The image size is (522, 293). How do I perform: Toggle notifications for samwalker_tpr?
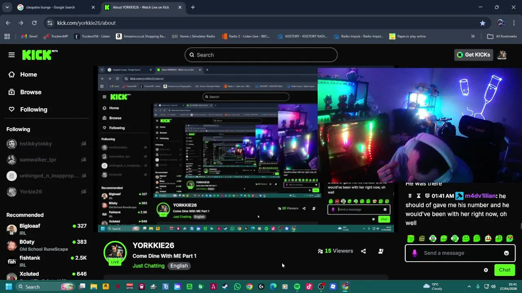coord(84,160)
